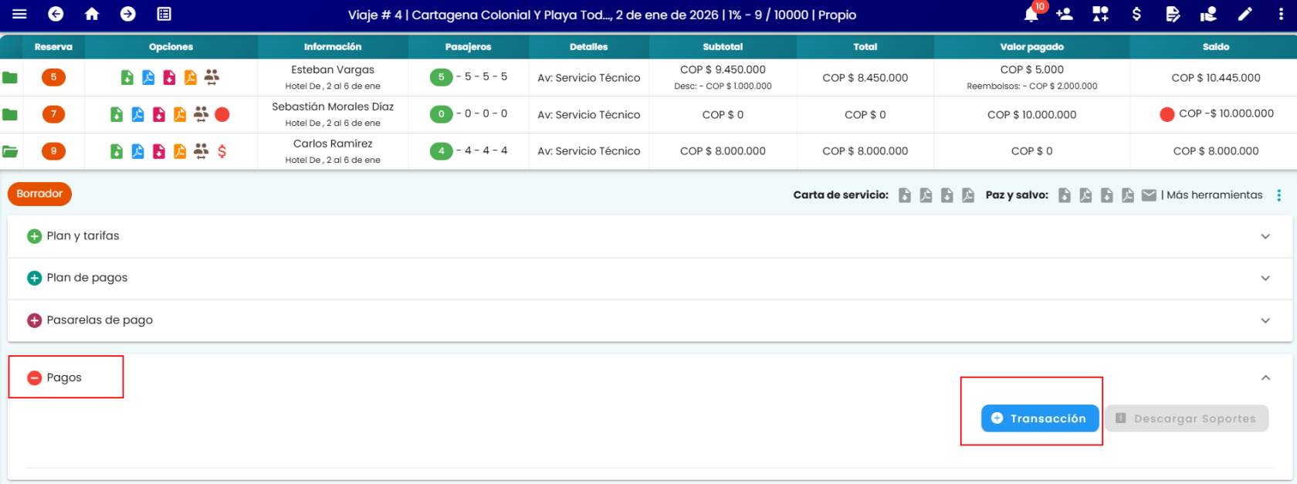Click the Transacción button
1297x484 pixels.
pos(1040,418)
